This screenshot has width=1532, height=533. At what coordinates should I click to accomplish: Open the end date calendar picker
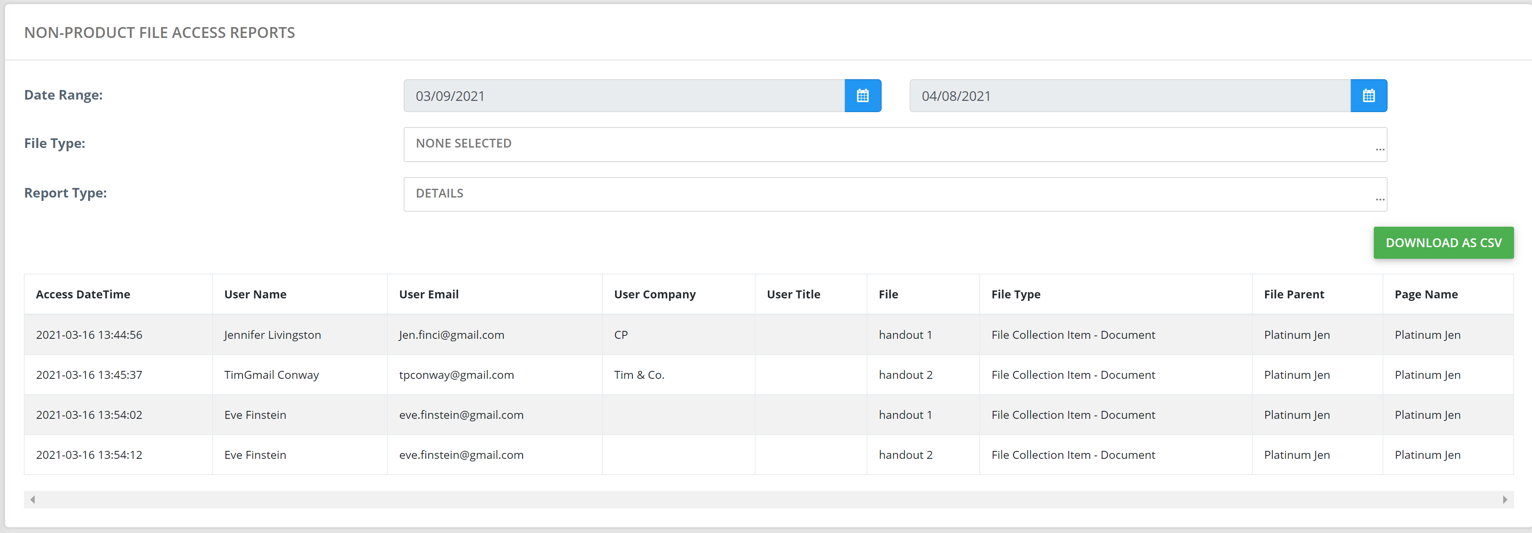point(1368,95)
